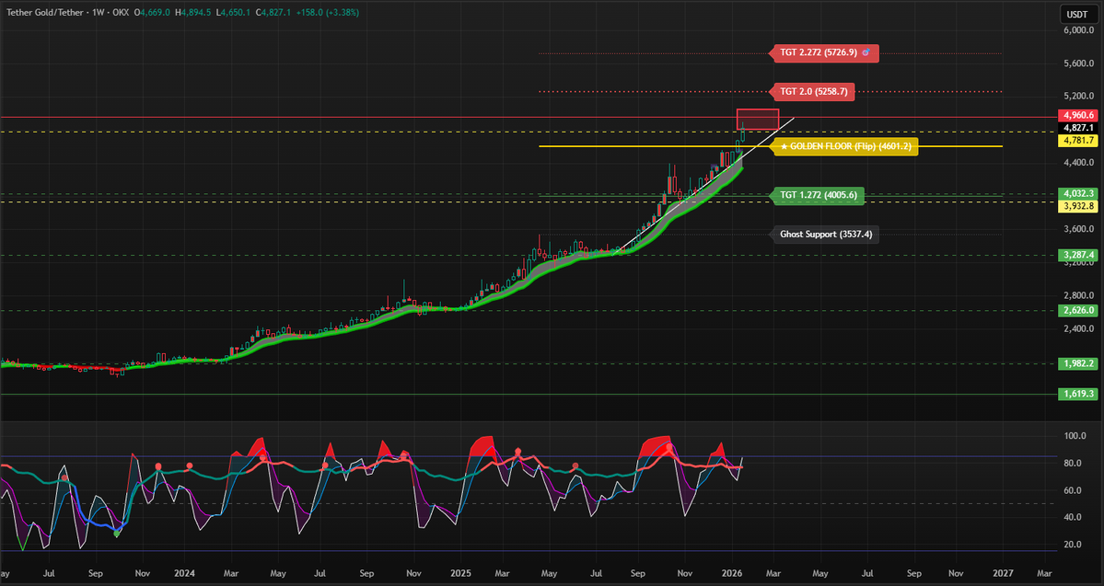Click the 2025 label on time axis

click(x=461, y=573)
